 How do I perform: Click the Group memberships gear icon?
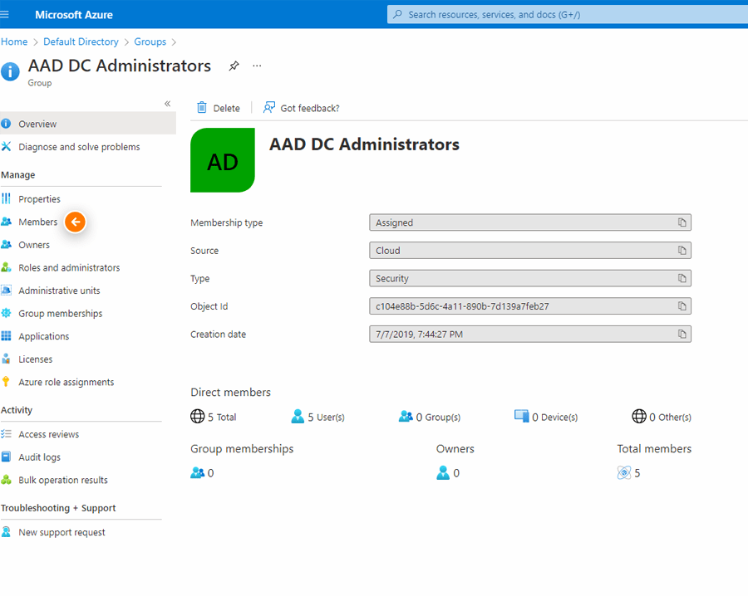click(6, 313)
